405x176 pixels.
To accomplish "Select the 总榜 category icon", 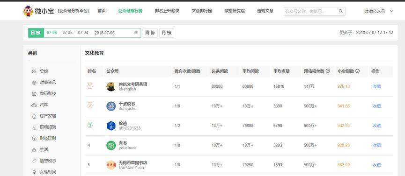I will [x=34, y=71].
